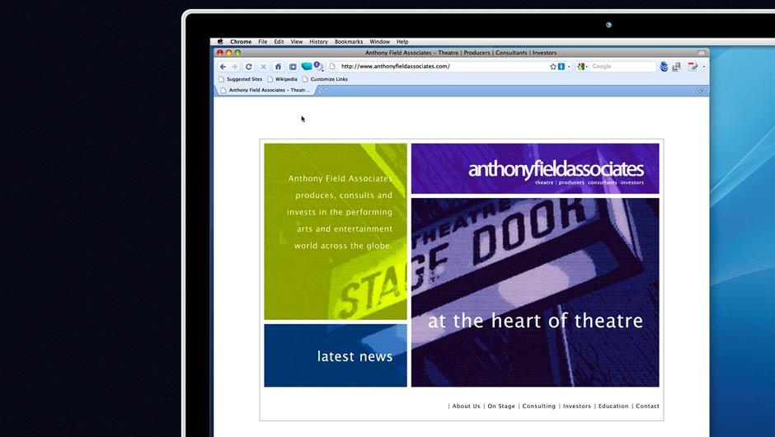Open the Bookmarks menu
775x437 pixels.
click(x=349, y=42)
